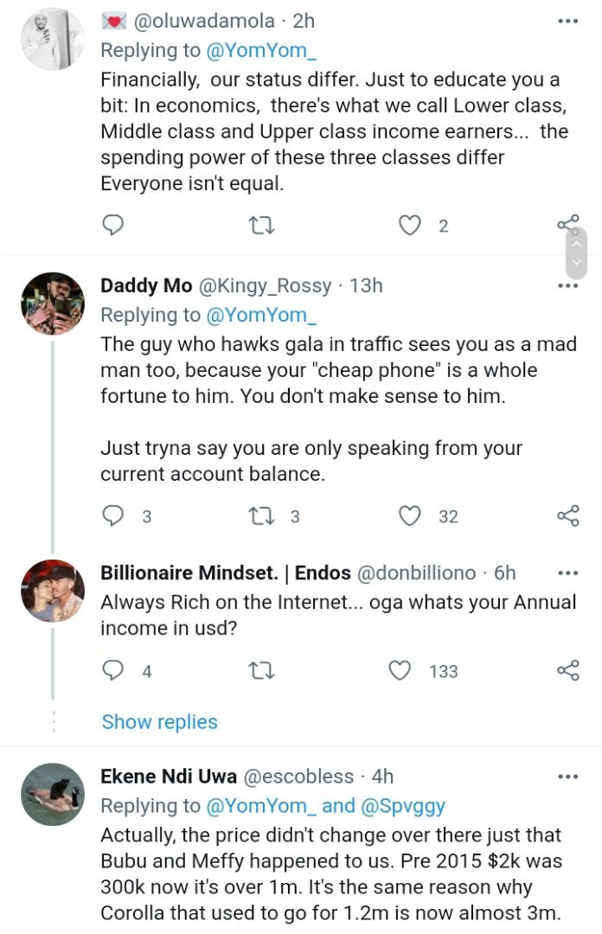Retweet oluwadamola's tweet about income classes

tap(261, 226)
